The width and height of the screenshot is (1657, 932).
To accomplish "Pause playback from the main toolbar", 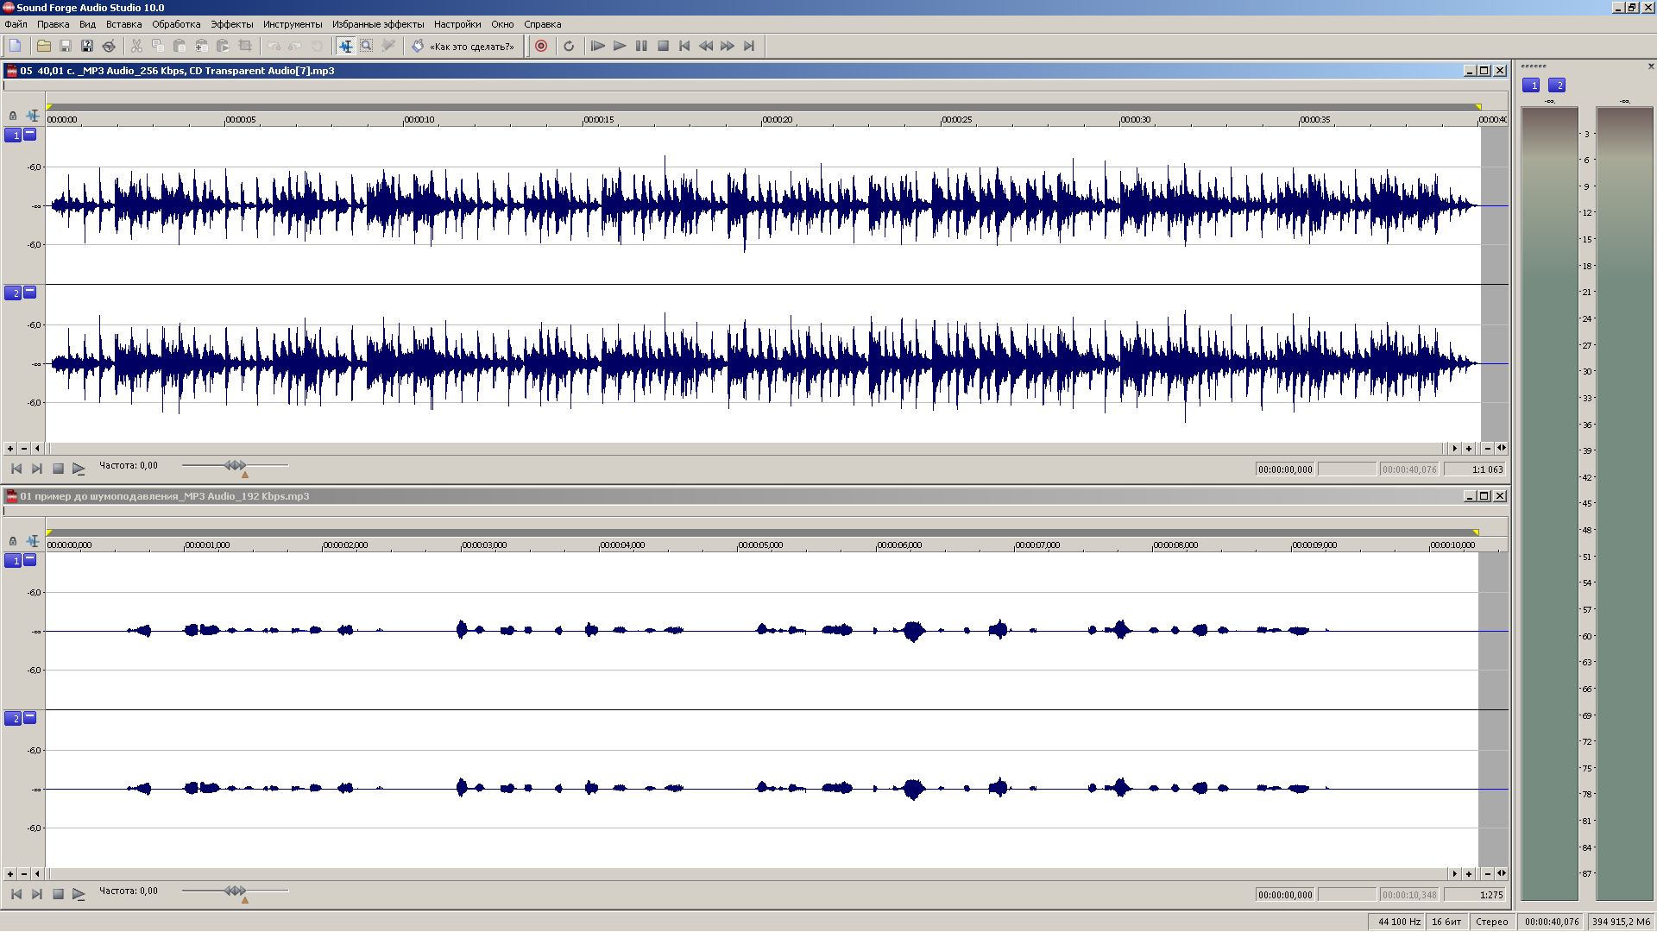I will tap(641, 46).
